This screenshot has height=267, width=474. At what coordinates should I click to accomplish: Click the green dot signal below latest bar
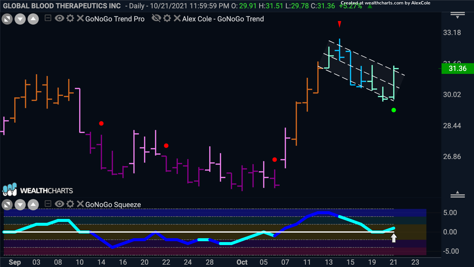[394, 110]
